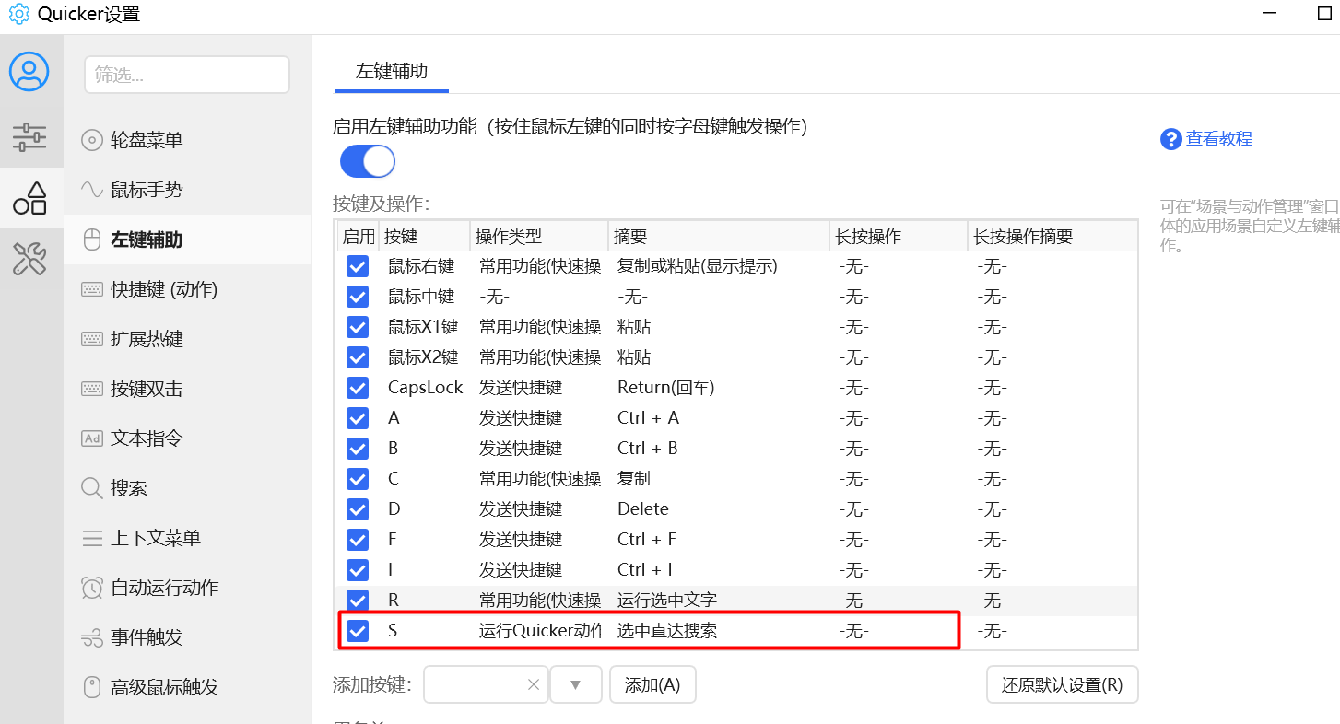The height and width of the screenshot is (724, 1340).
Task: Open the sliders settings icon in sidebar
Action: (x=29, y=136)
